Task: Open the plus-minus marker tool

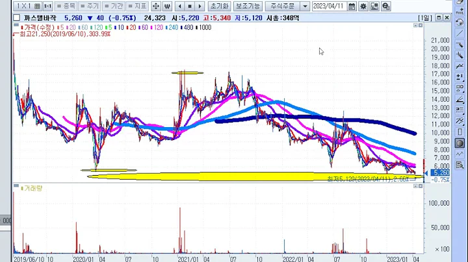Action: [460, 77]
